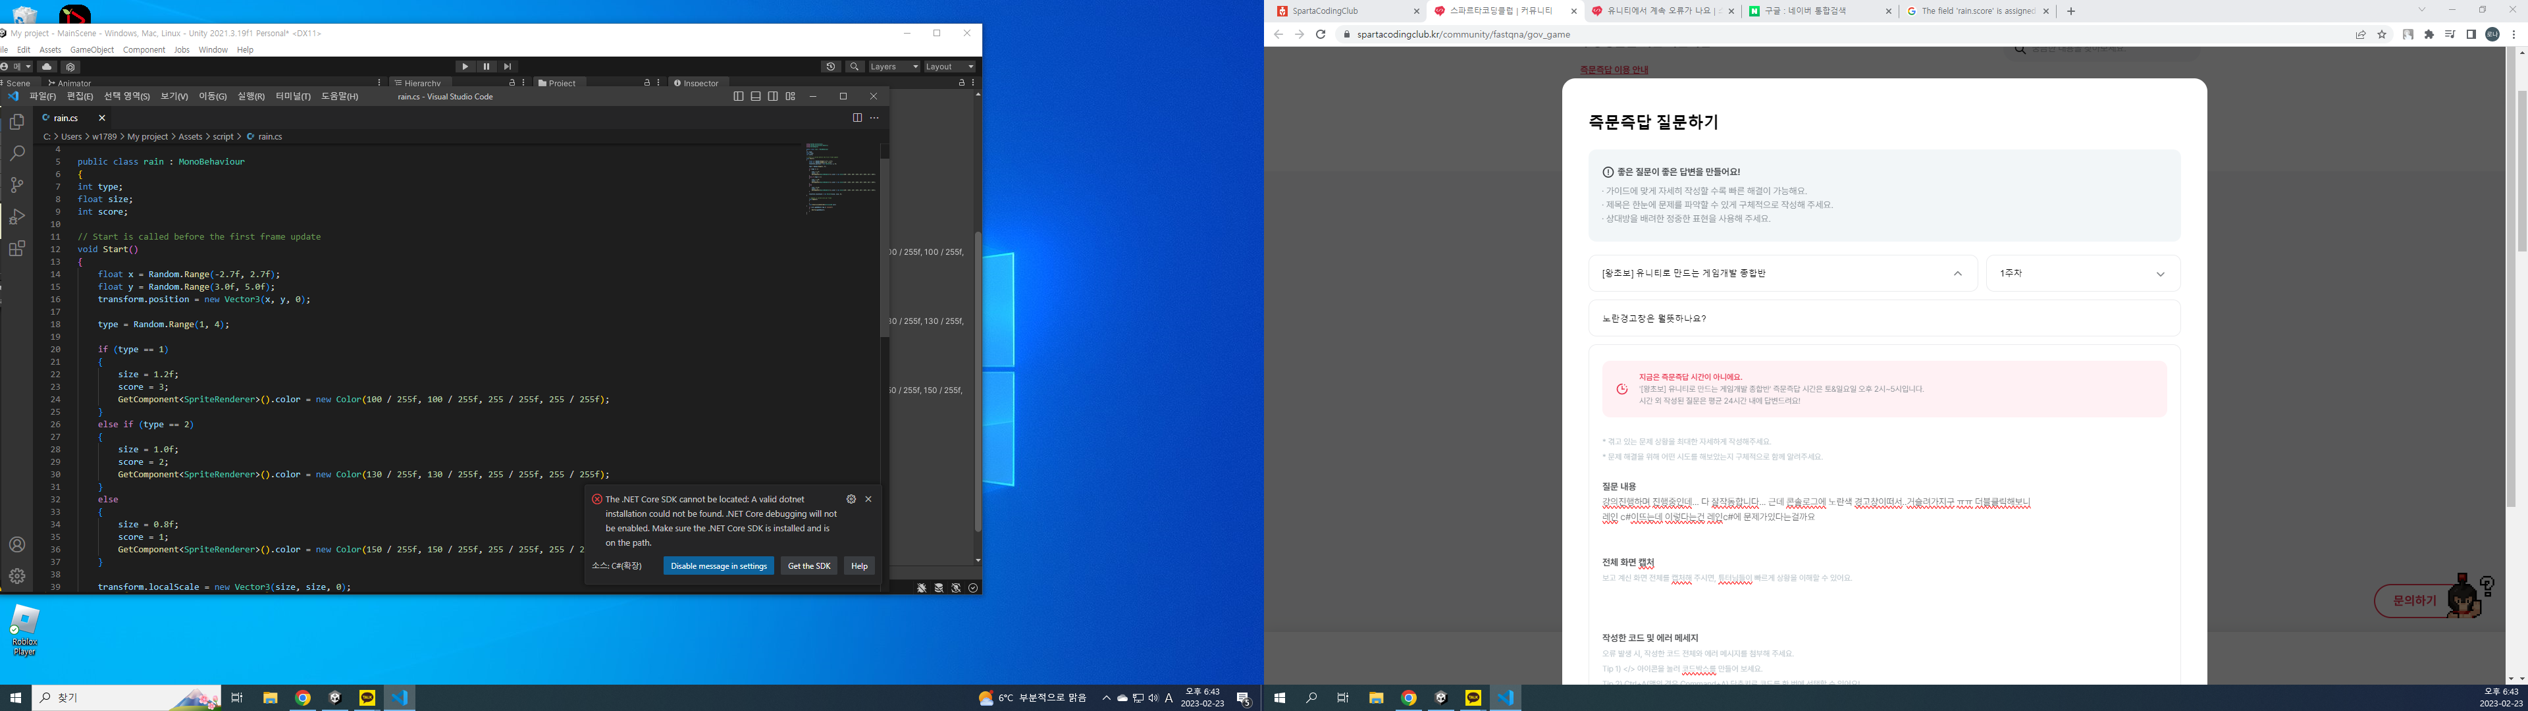Toggle Unity Pause button
The height and width of the screenshot is (711, 2528).
click(x=486, y=66)
